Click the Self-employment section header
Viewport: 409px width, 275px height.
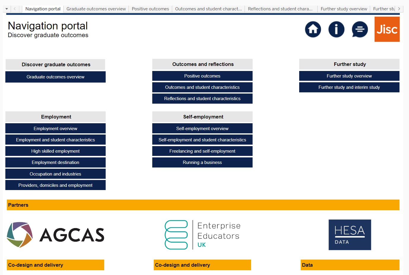pos(202,117)
